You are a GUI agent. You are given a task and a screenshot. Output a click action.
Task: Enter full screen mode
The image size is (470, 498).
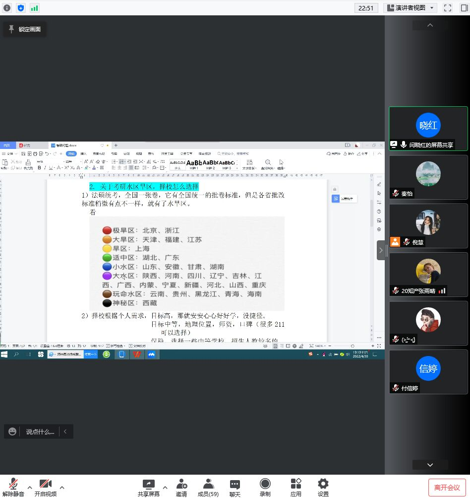(448, 7)
